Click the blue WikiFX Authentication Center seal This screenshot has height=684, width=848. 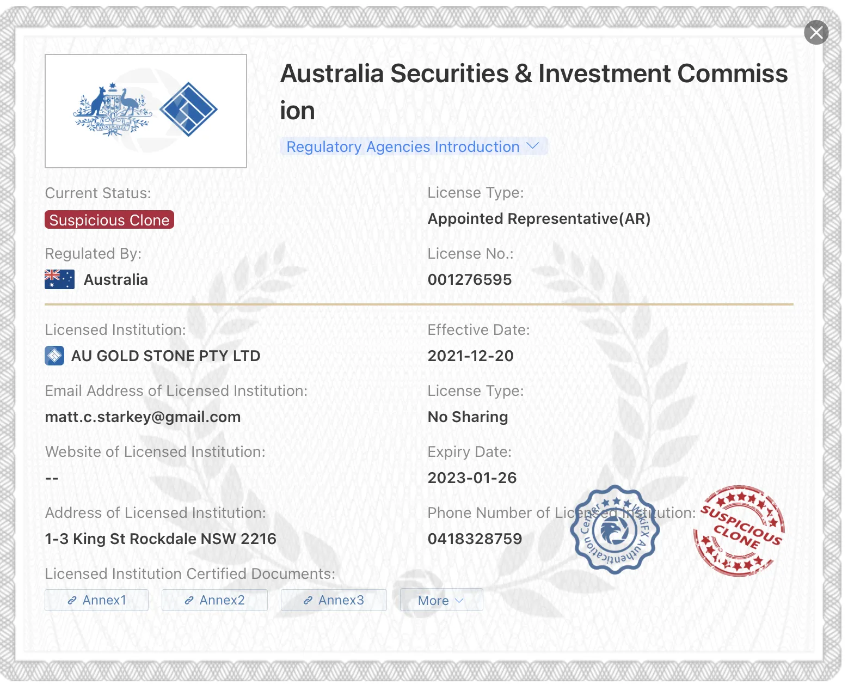[615, 529]
